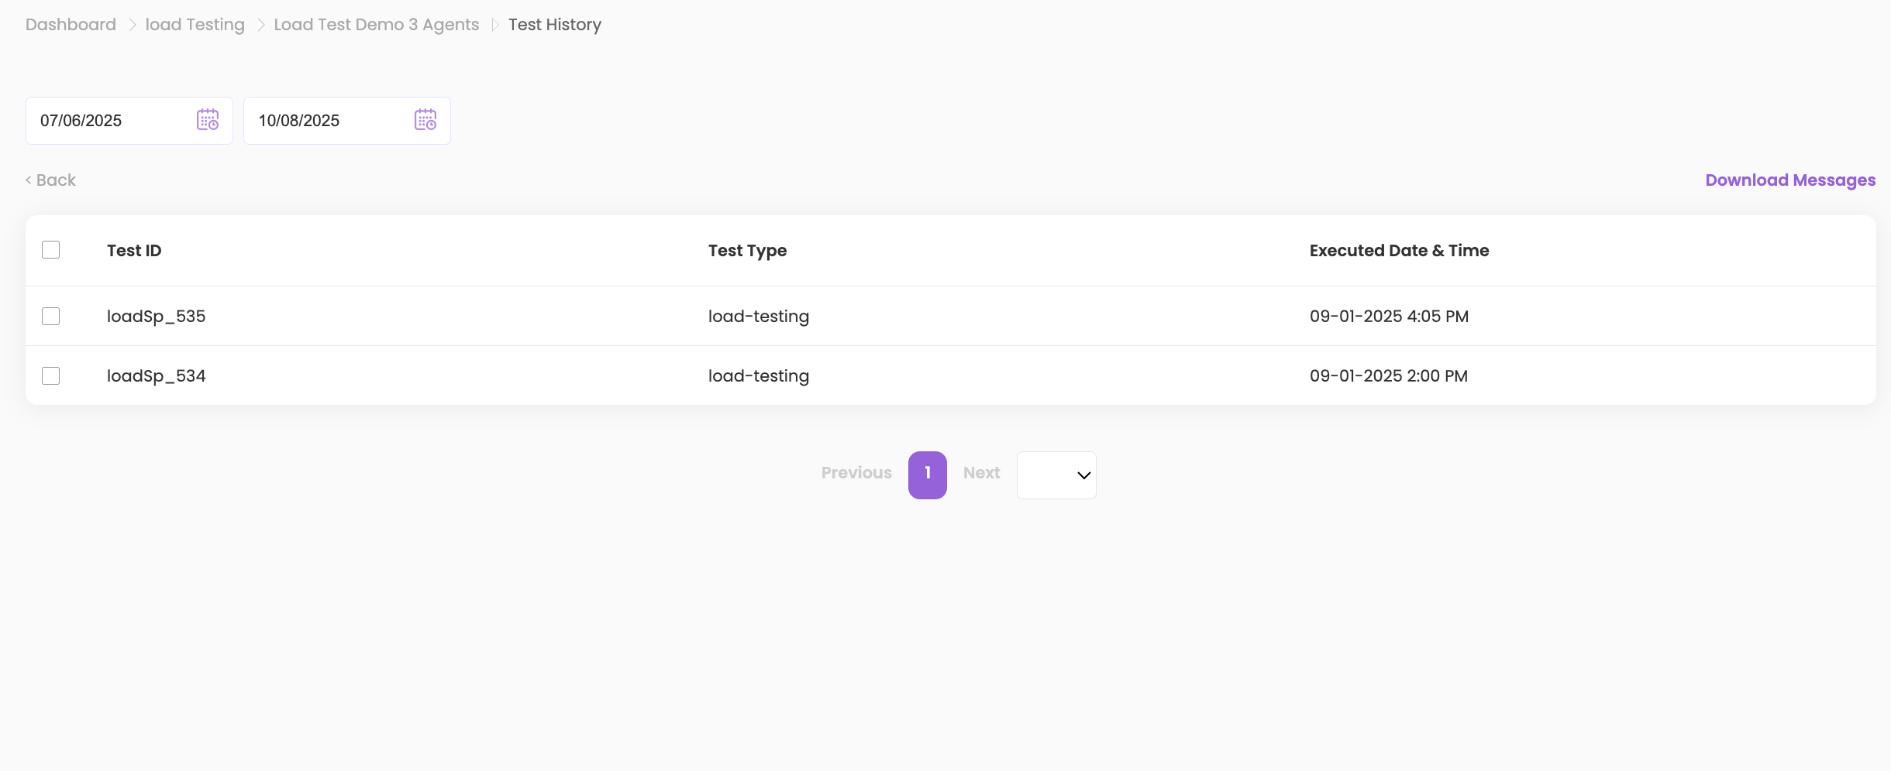The image size is (1891, 771).
Task: Click the Executed Date & Time column header
Action: point(1399,251)
